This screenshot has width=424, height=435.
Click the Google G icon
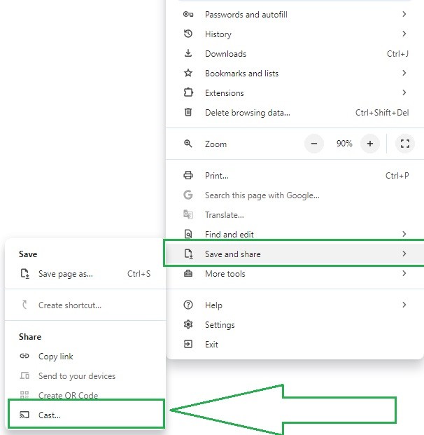188,195
